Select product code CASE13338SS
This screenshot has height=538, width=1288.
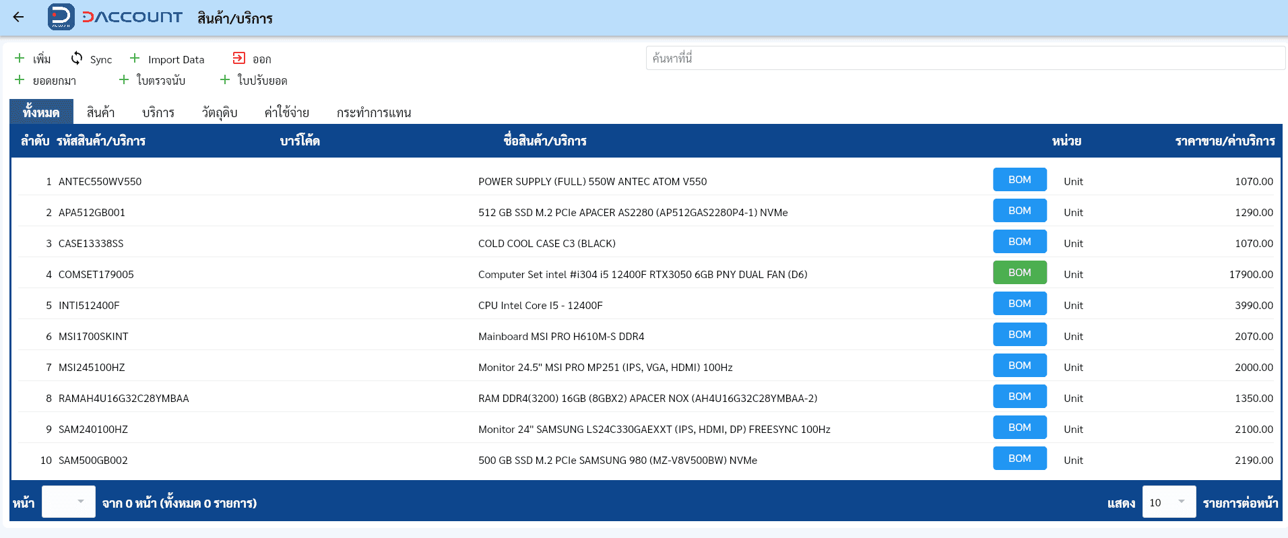[91, 244]
